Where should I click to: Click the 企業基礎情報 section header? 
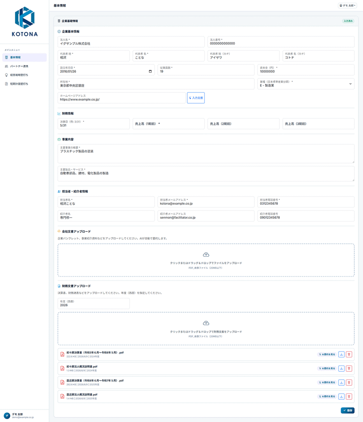(206, 21)
